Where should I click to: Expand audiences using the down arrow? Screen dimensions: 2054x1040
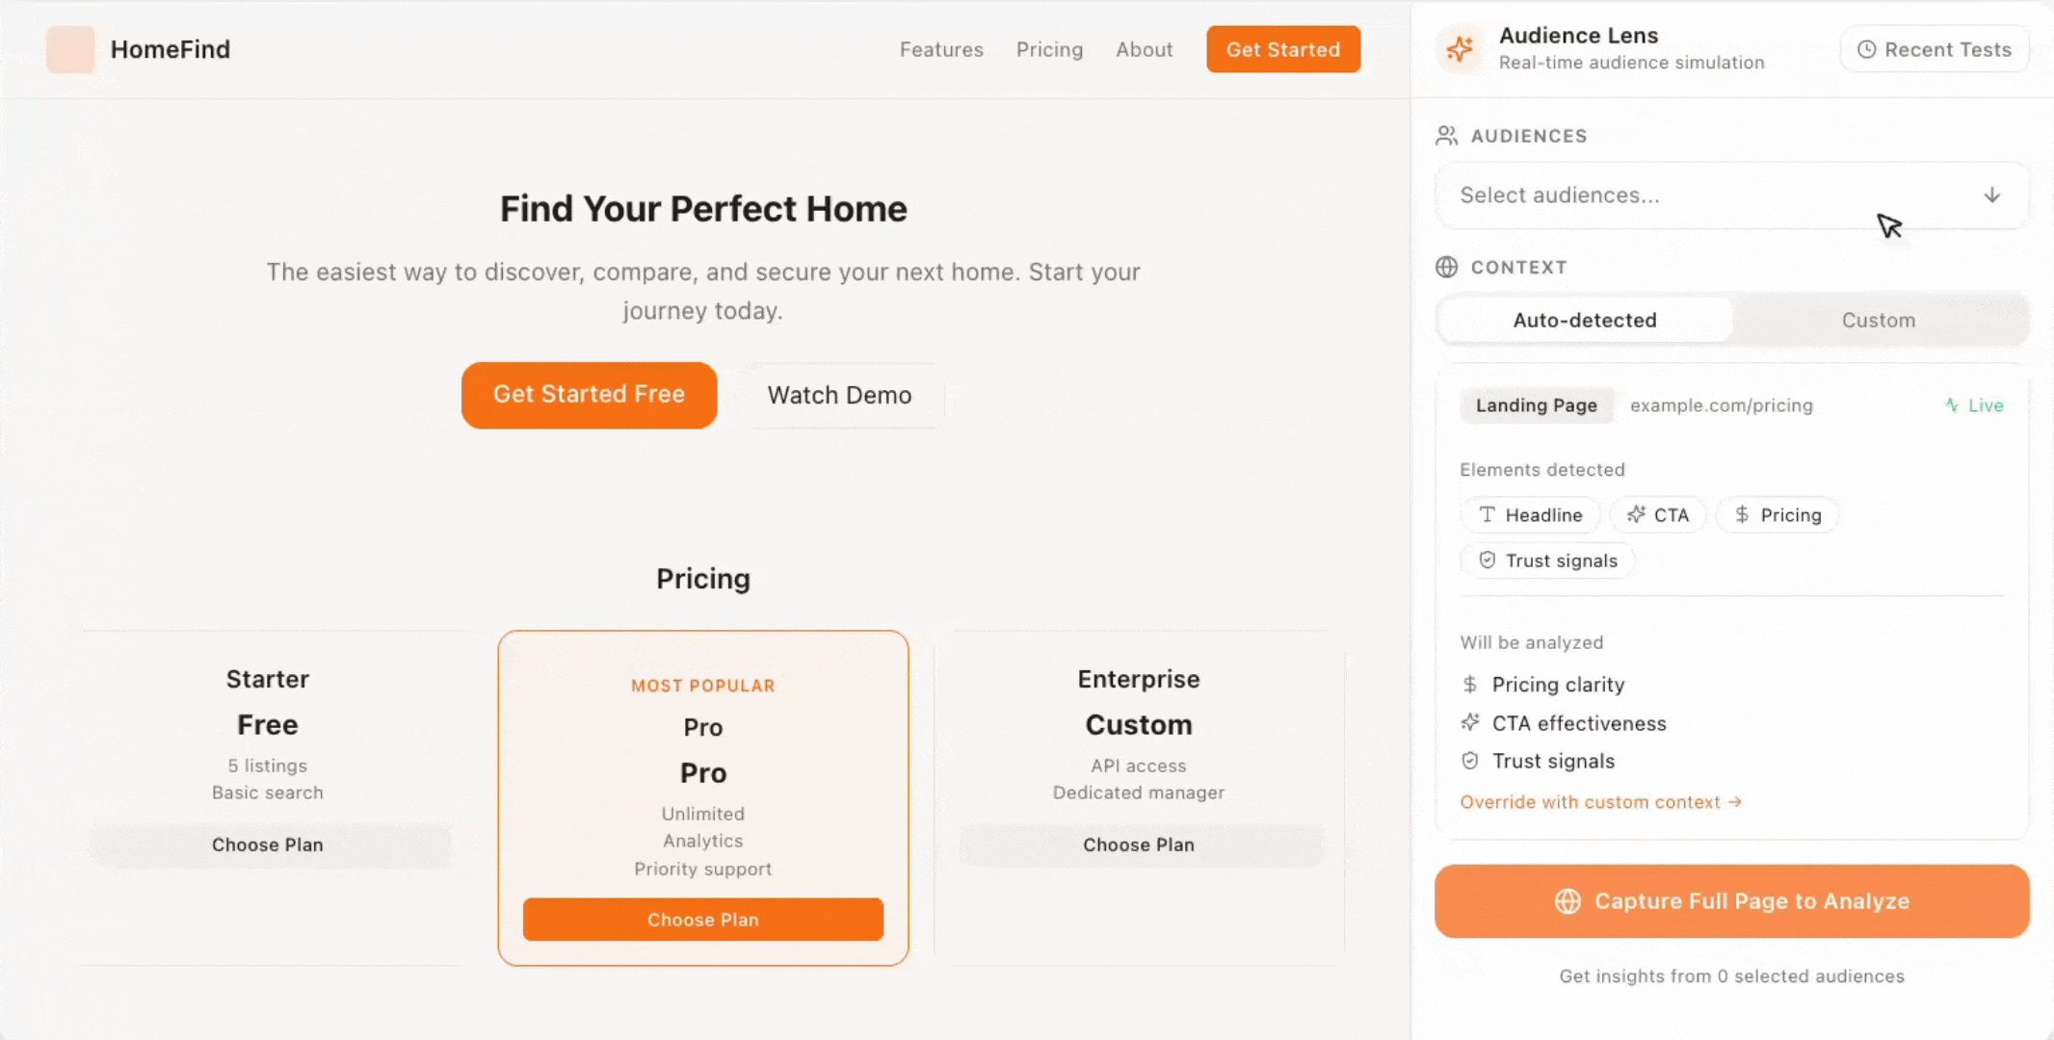click(1992, 195)
